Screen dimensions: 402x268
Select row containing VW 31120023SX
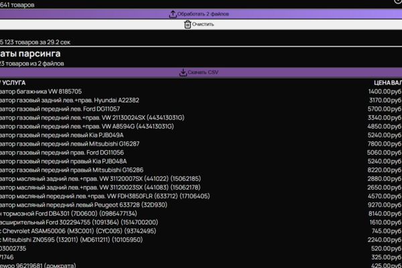tap(201, 188)
